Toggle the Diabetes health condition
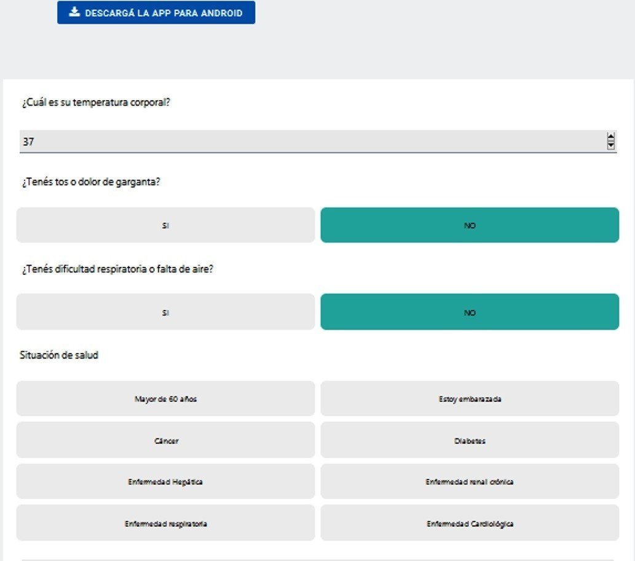635x561 pixels. coord(470,440)
